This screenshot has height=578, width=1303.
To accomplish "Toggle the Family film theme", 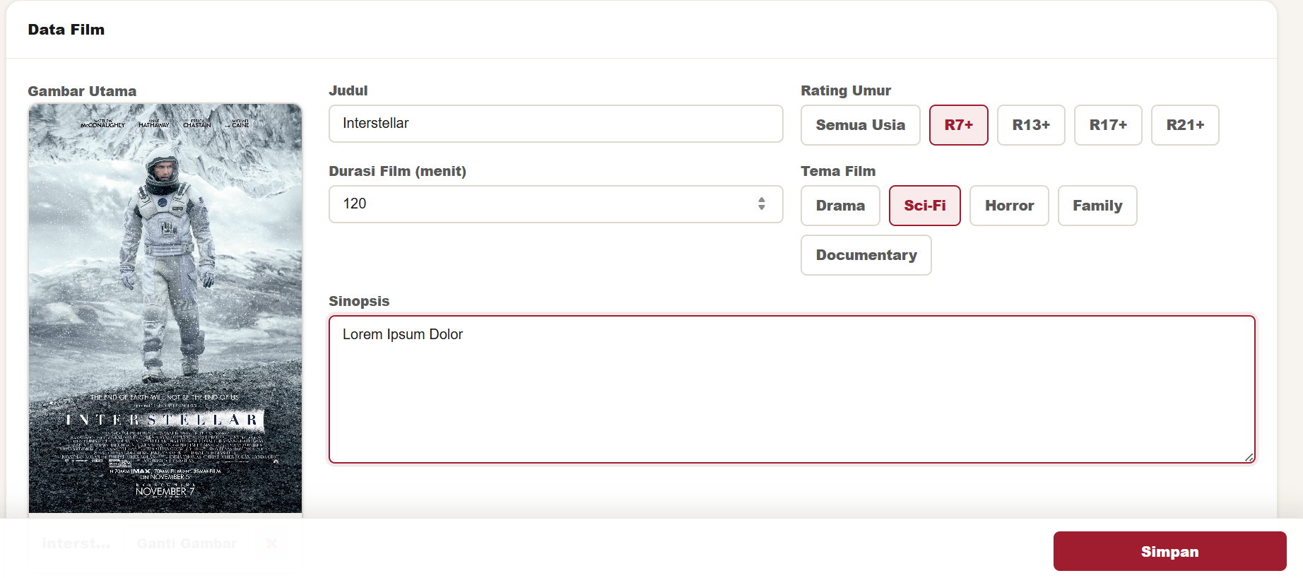I will pos(1097,206).
